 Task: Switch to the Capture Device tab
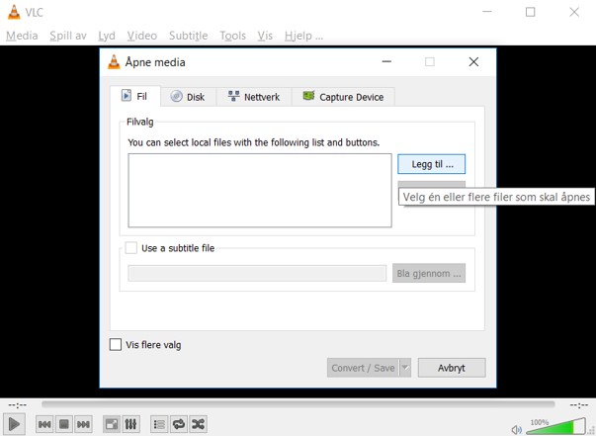click(343, 97)
